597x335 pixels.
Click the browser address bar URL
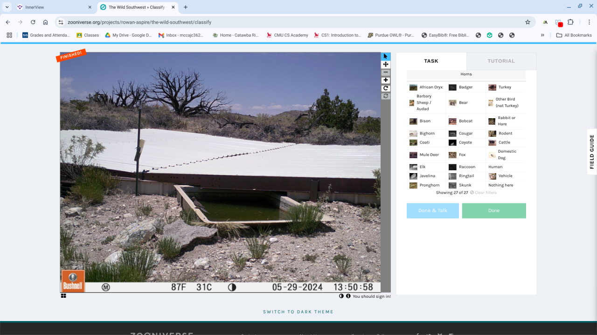tap(139, 22)
